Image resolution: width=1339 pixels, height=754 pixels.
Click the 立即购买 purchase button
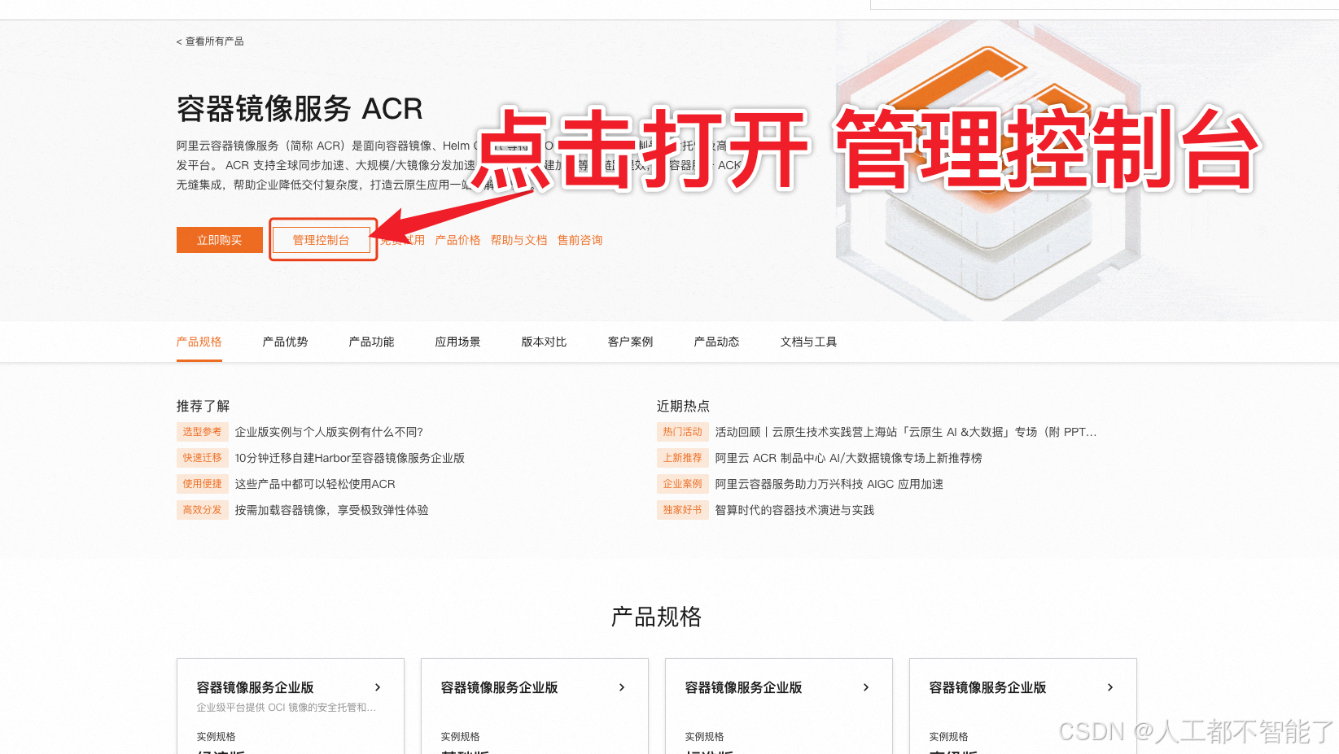click(x=219, y=239)
